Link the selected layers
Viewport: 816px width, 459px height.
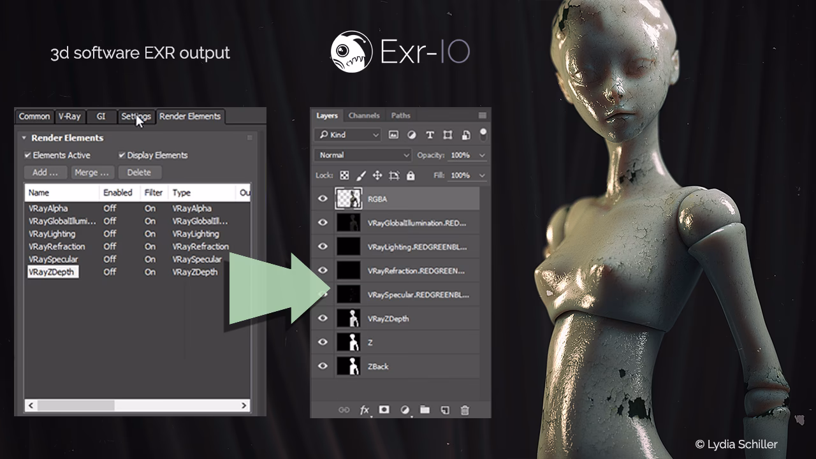344,410
